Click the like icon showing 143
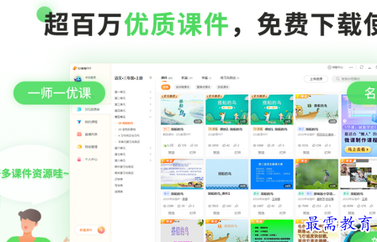 224,206
